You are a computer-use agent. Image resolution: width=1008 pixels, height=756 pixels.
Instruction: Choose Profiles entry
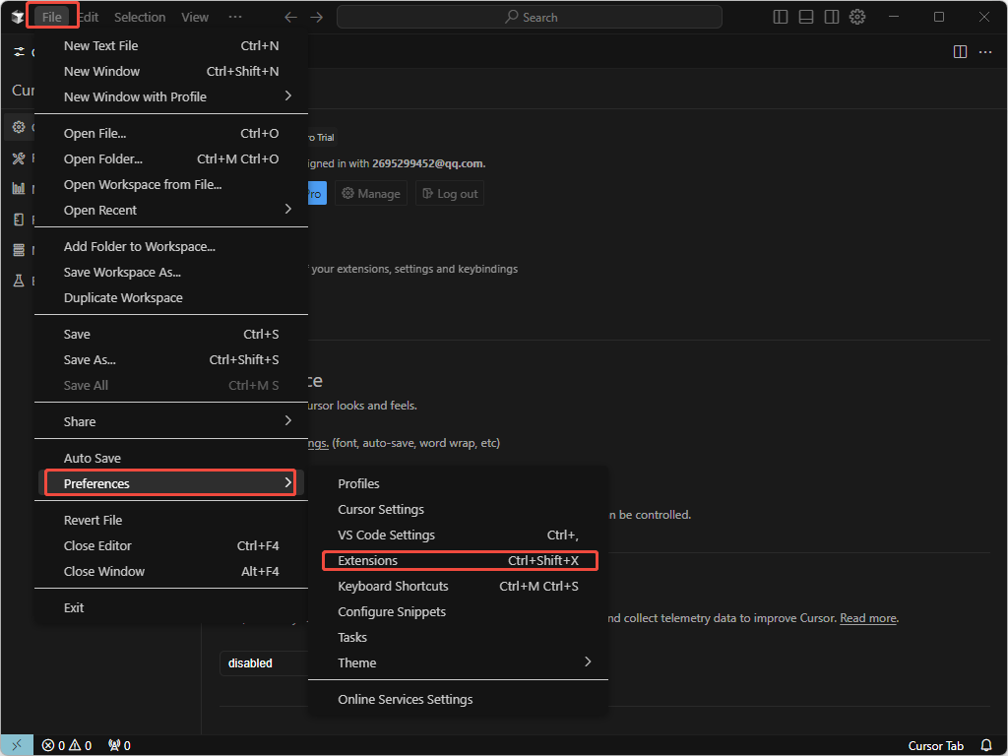pos(459,483)
